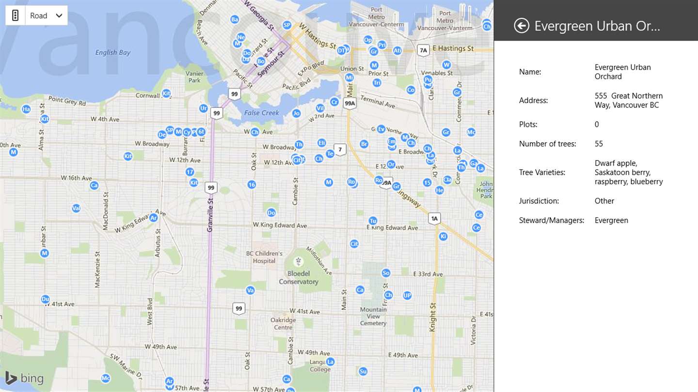Click the address '555 Great Northern Way' text
Image resolution: width=698 pixels, height=392 pixels.
(629, 100)
